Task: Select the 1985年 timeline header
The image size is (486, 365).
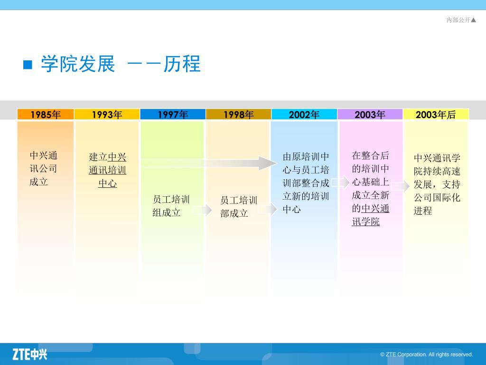Action: pyautogui.click(x=46, y=114)
